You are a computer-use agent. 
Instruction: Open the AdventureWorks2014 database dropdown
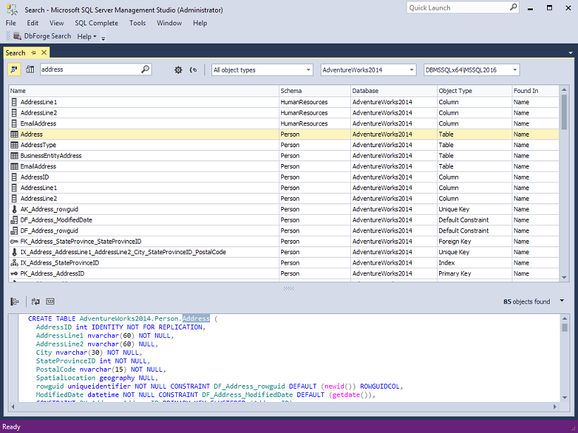(412, 70)
